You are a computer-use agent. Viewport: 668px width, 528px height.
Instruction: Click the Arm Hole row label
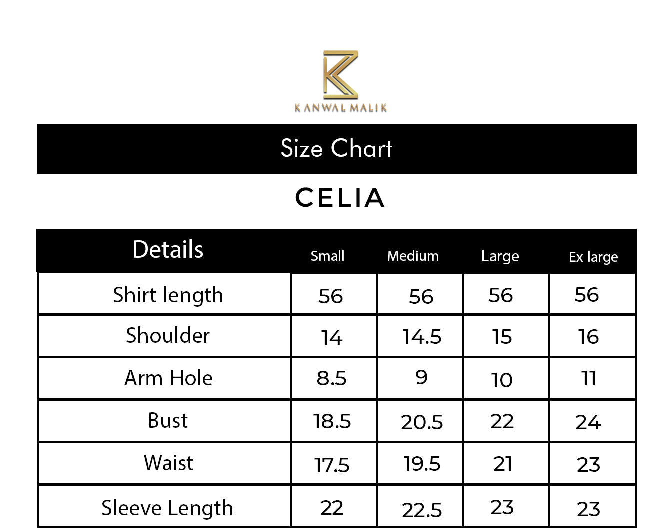point(168,378)
